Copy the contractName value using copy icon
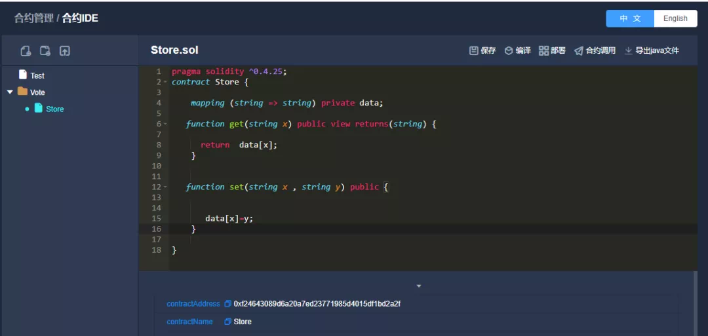Screen dimensions: 708x336 228,322
